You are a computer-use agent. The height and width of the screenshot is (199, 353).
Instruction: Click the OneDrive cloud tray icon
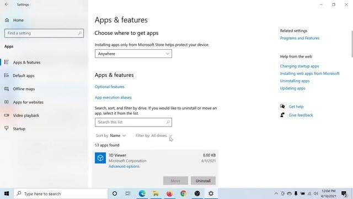(x=289, y=193)
